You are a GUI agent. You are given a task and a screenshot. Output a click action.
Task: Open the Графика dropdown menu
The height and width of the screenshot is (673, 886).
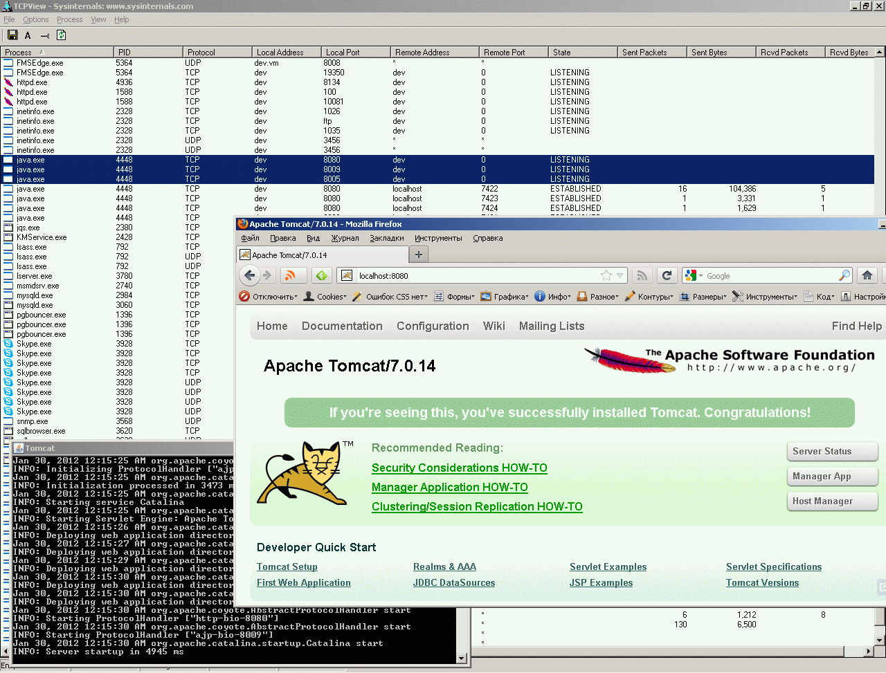tap(505, 297)
